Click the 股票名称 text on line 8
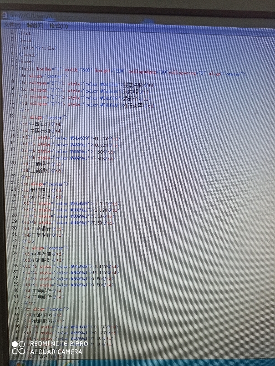 (133, 85)
